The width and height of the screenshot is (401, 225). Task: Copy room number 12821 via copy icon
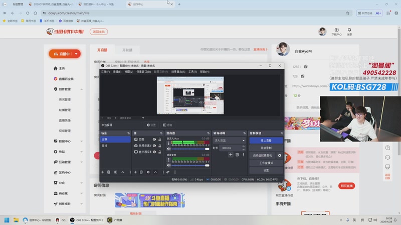point(306,66)
